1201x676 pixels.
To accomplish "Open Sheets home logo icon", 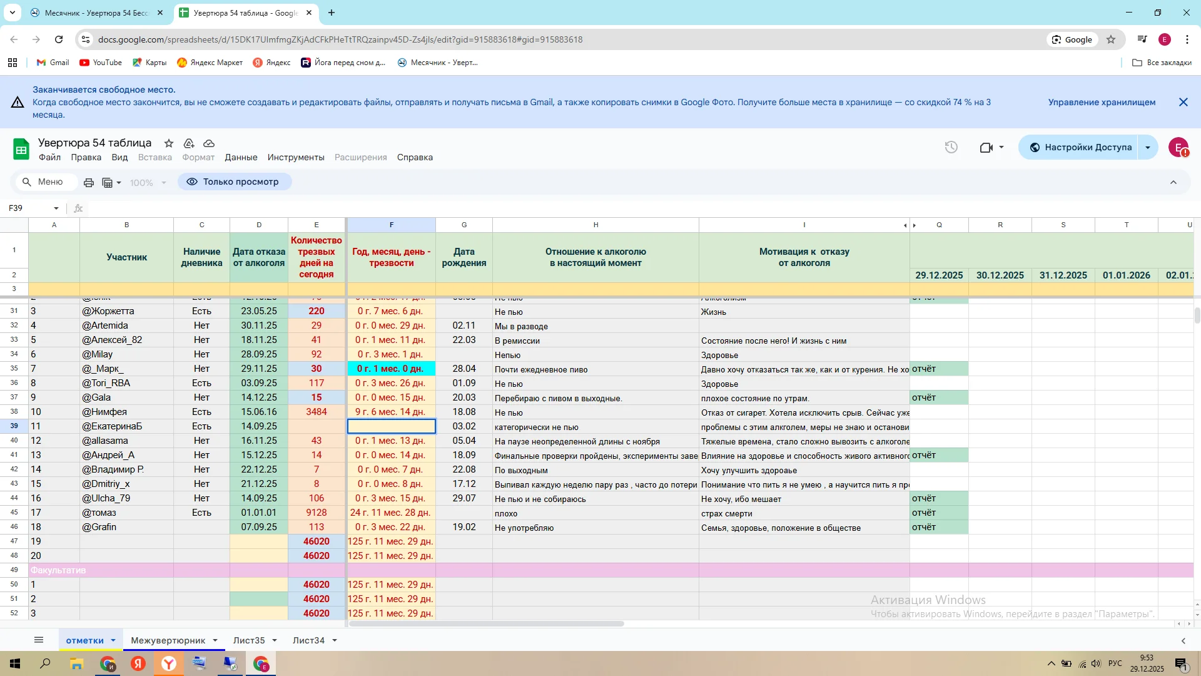I will (x=21, y=149).
